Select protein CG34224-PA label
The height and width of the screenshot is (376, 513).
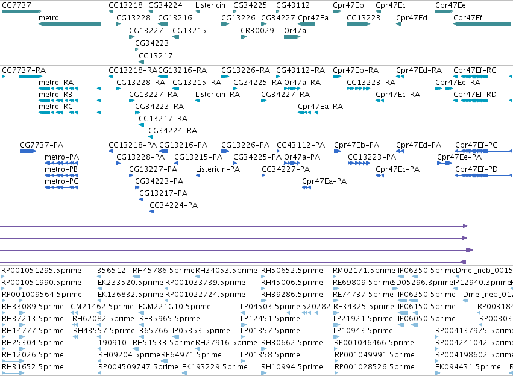coord(174,205)
